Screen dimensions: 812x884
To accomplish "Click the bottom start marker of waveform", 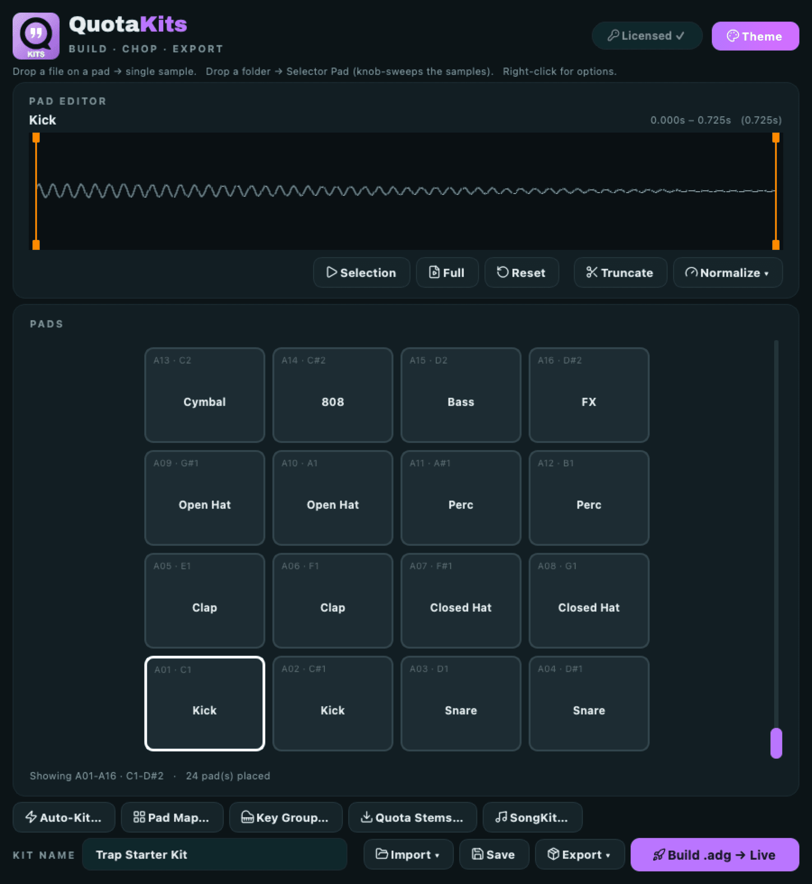I will 36,245.
